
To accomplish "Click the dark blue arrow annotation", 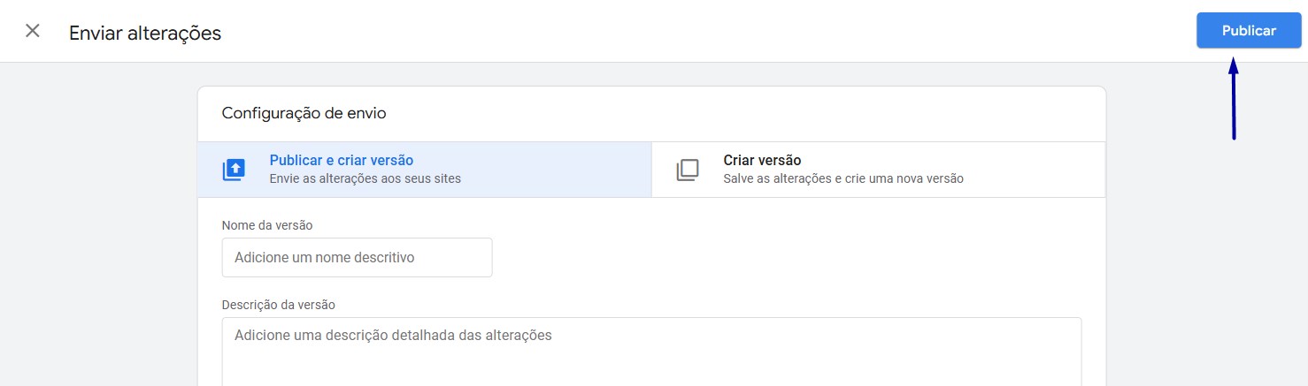I will pyautogui.click(x=1234, y=98).
